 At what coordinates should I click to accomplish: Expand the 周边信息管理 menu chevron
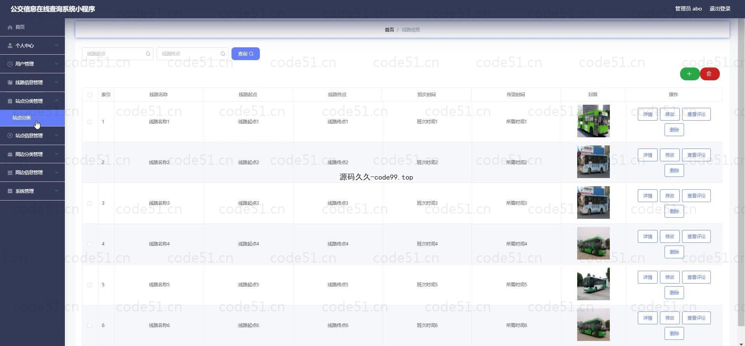point(57,173)
